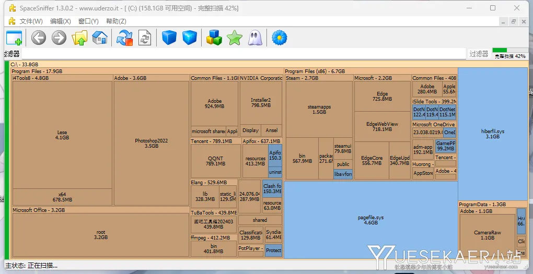The width and height of the screenshot is (533, 274).
Task: Select the Lese 4.1GB folder block
Action: coord(62,135)
